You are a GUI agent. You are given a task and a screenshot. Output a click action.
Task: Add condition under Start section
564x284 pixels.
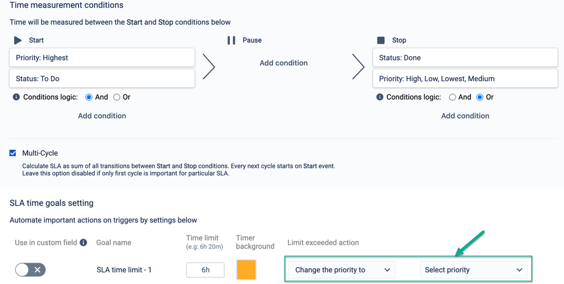102,116
